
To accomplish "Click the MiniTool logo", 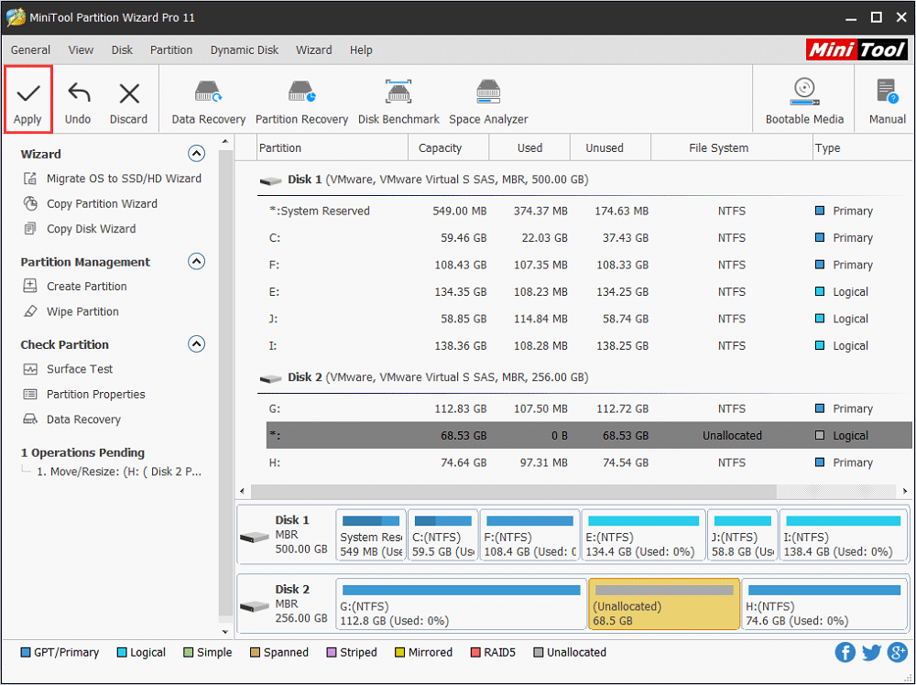I will click(x=856, y=50).
